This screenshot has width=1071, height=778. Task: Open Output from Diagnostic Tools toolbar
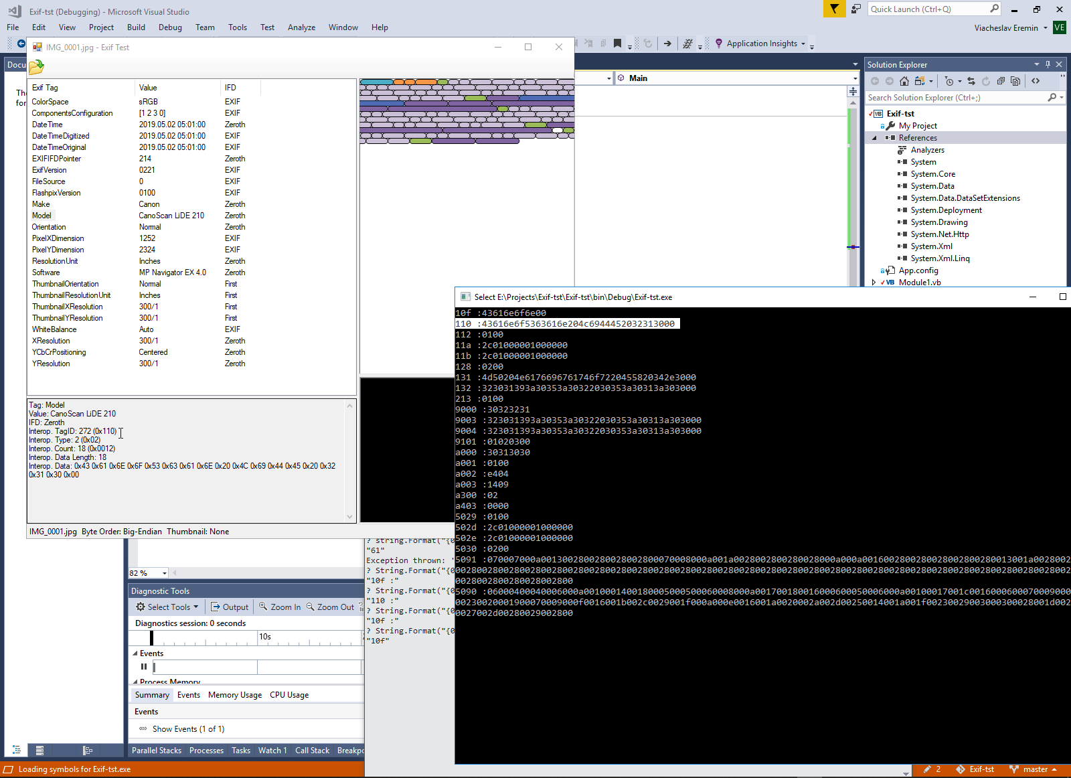[230, 607]
